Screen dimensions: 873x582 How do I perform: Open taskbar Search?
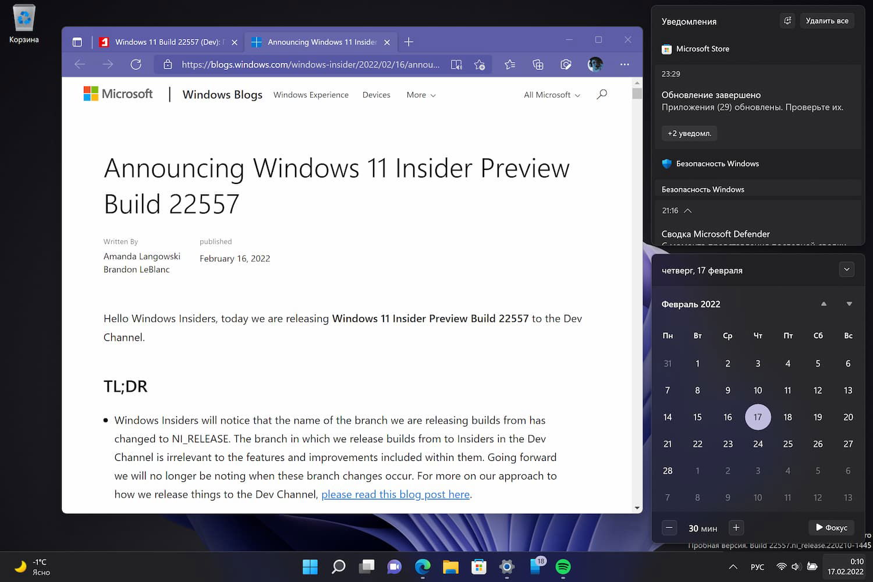[x=338, y=566]
